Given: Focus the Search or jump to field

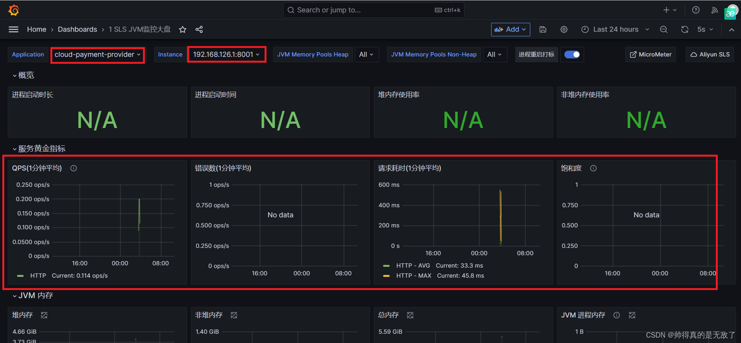Looking at the screenshot, I should 373,10.
